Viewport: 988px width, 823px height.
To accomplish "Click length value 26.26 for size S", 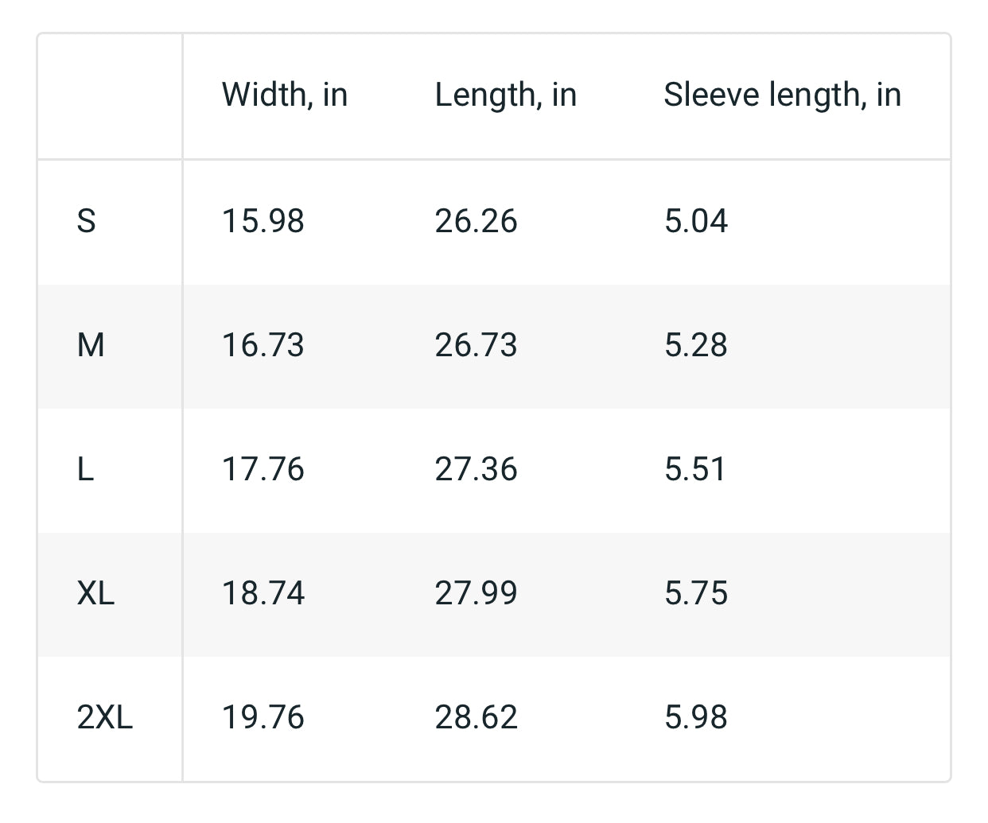I will click(476, 220).
